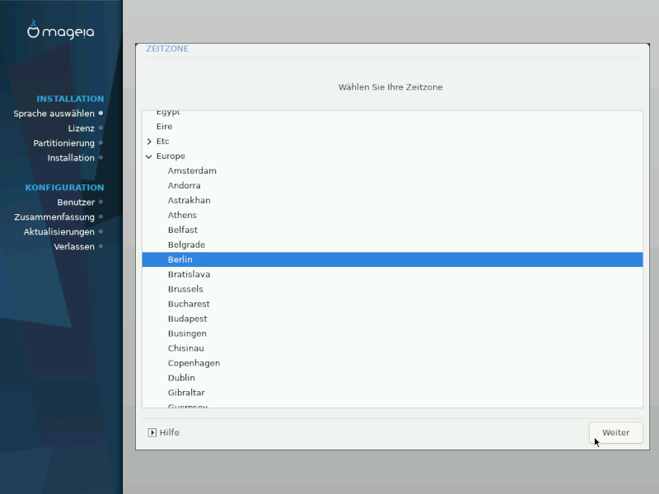Click the Hilfe disclosure triangle icon
This screenshot has width=659, height=494.
152,432
